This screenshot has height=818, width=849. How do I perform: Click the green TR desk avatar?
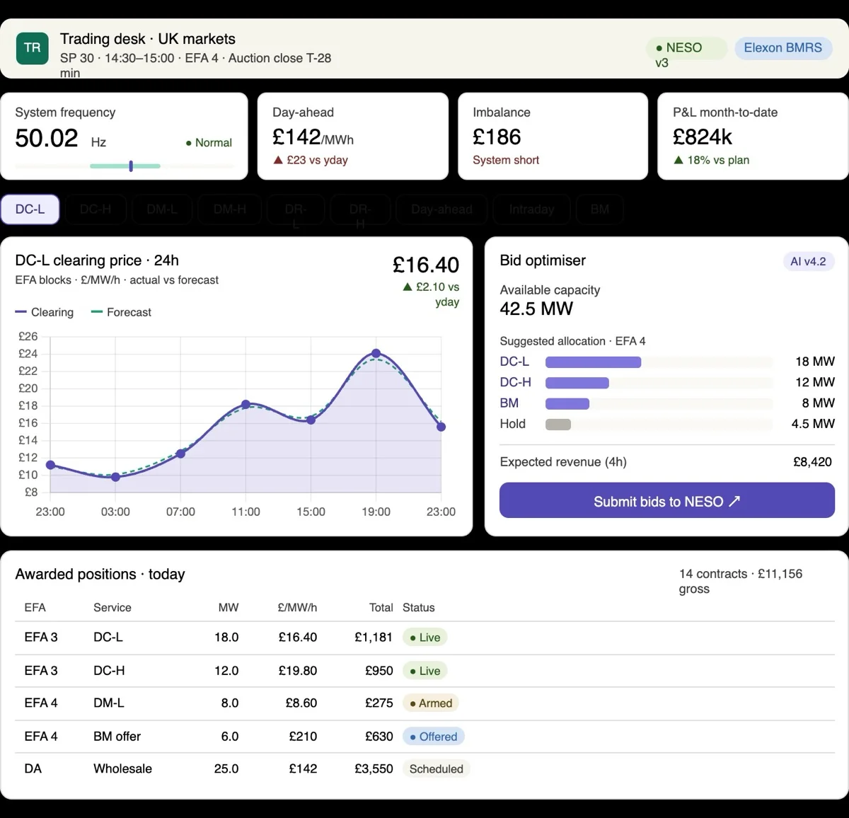tap(33, 48)
